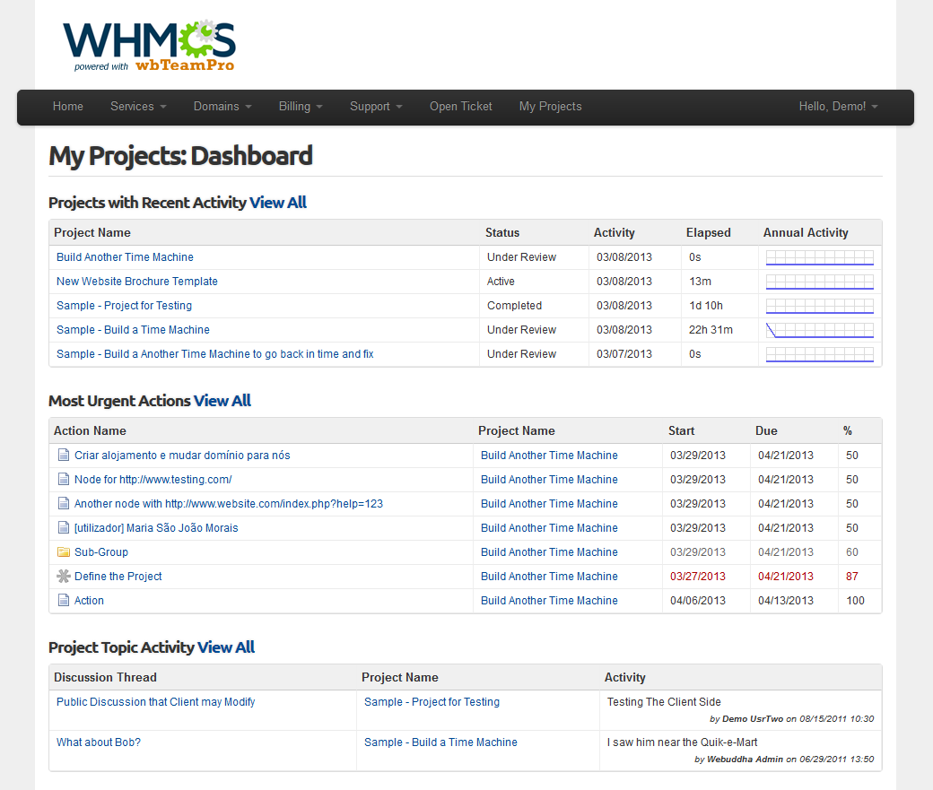The image size is (933, 790).
Task: Open the Billing dropdown menu
Action: click(x=300, y=107)
